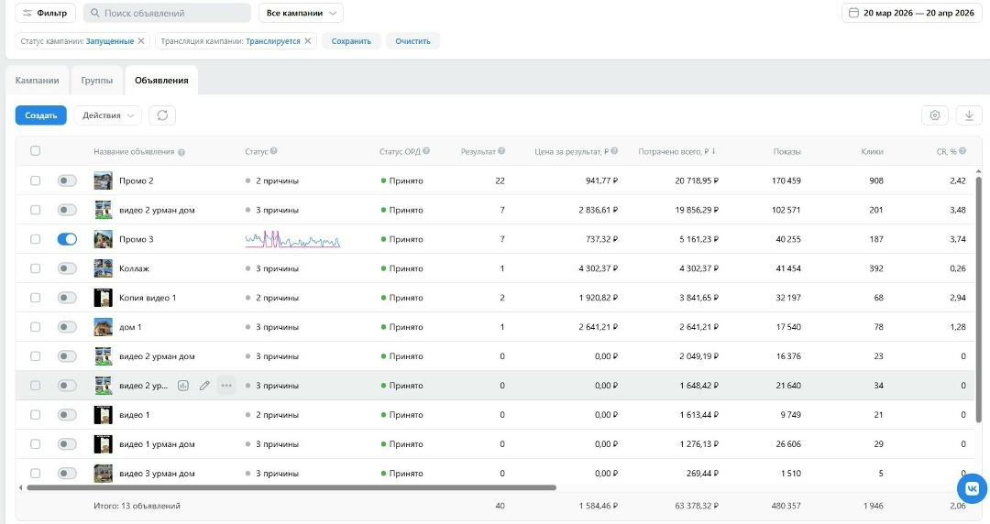
Task: Tick the checkbox for Коллаж
Action: 36,268
